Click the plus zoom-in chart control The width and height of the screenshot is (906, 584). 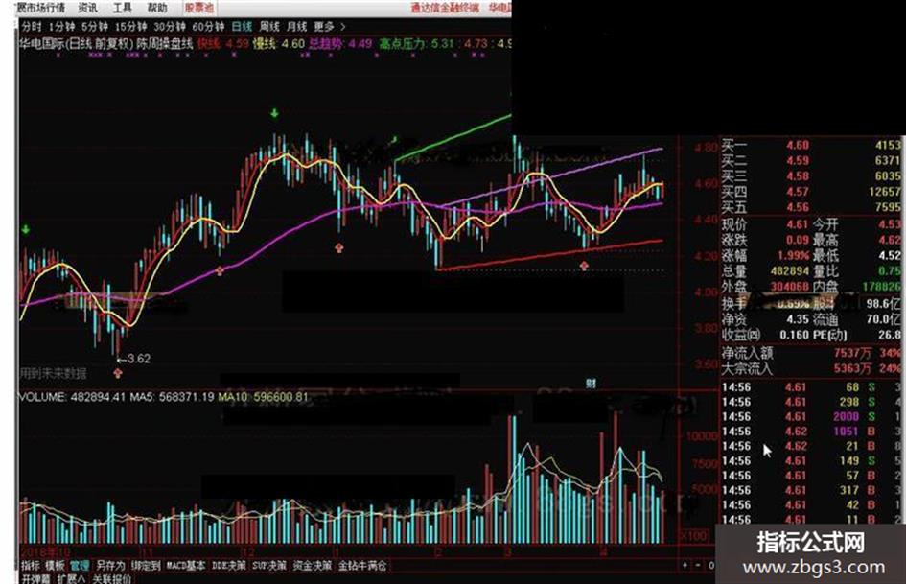coord(685,565)
